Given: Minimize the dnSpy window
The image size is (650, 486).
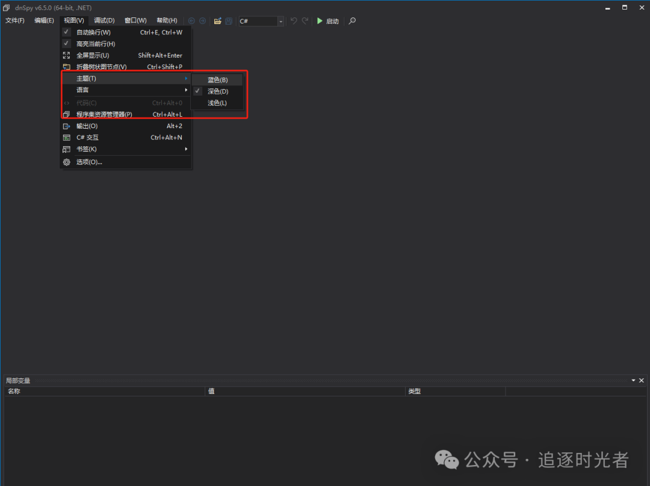Looking at the screenshot, I should [x=608, y=7].
